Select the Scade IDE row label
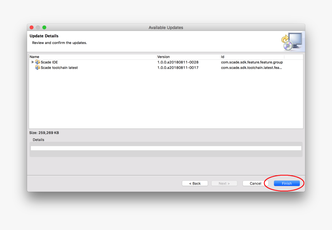 tap(49, 62)
